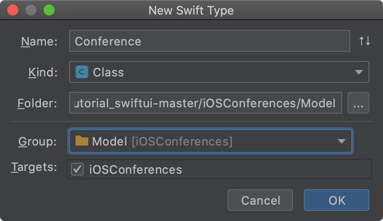Click the yellow folder icon in Group
This screenshot has width=383, height=221.
point(82,141)
